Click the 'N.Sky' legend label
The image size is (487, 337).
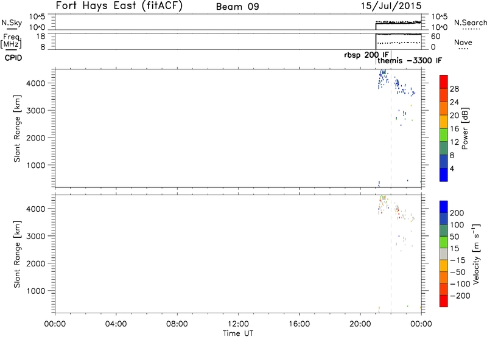pyautogui.click(x=12, y=23)
